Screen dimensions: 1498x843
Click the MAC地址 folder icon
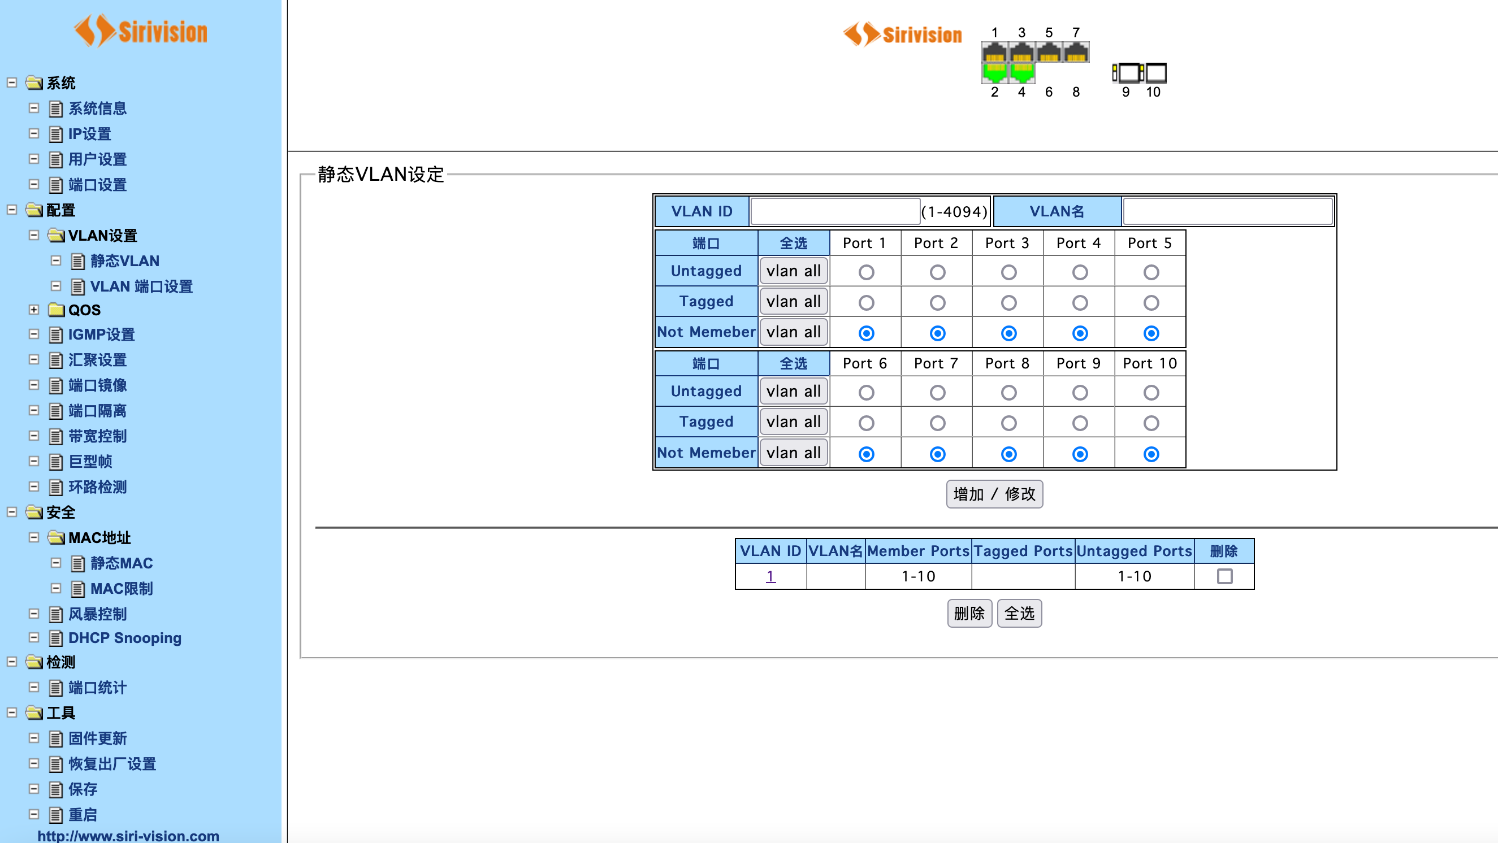point(57,538)
